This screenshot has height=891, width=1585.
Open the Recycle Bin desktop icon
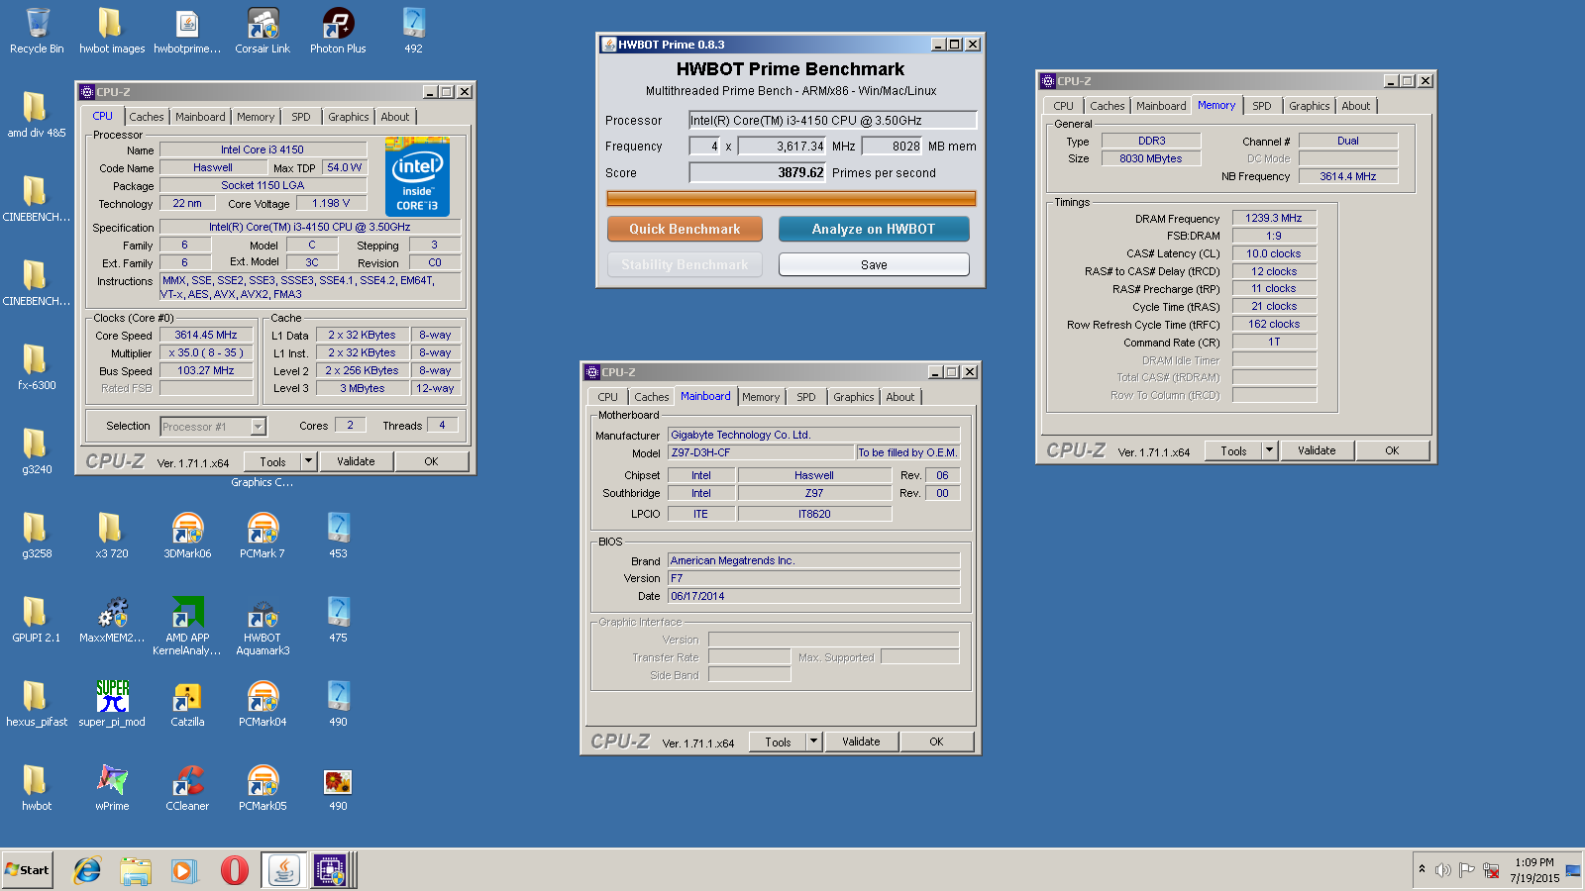37,30
